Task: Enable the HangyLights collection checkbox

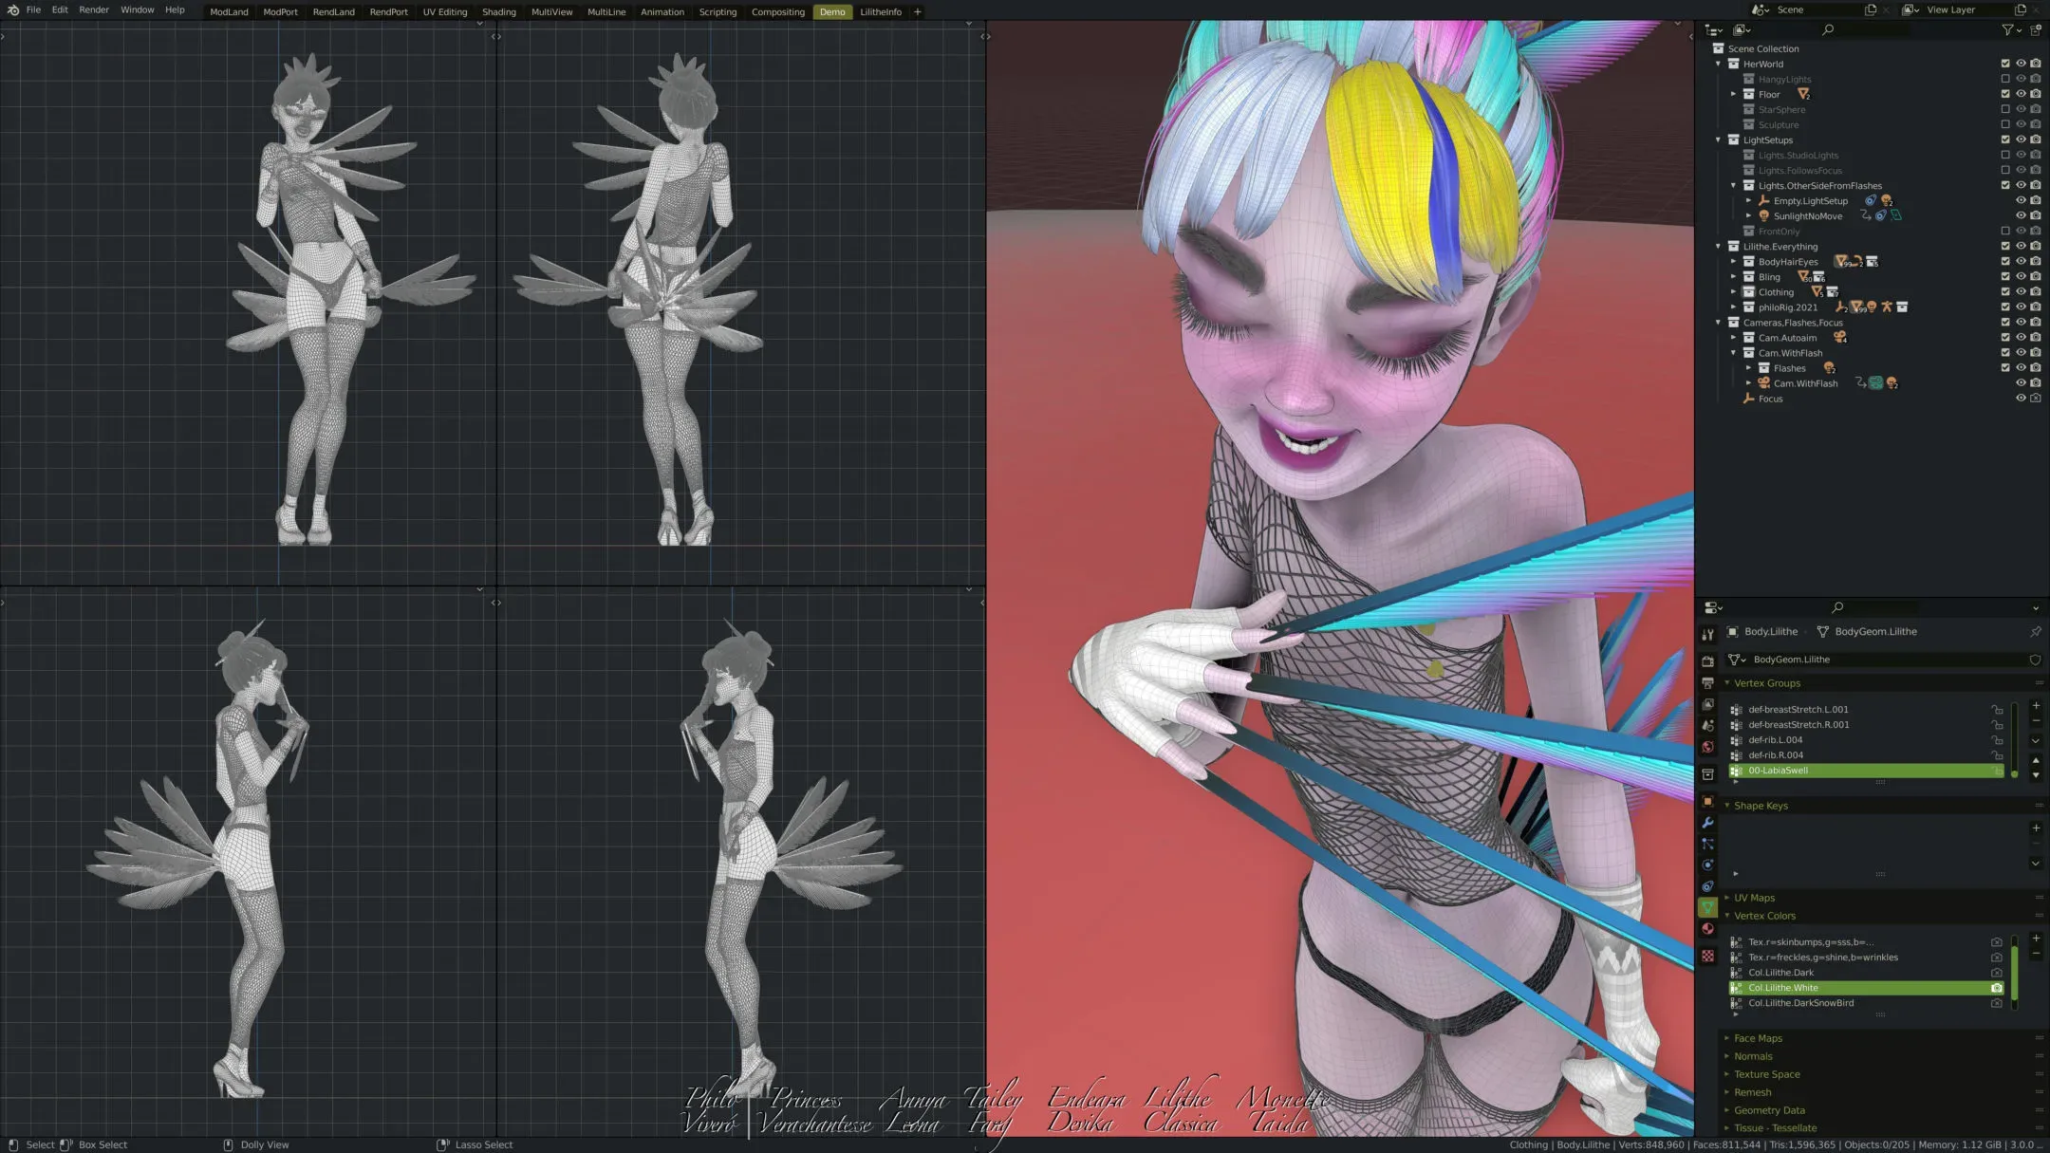Action: pyautogui.click(x=2005, y=79)
